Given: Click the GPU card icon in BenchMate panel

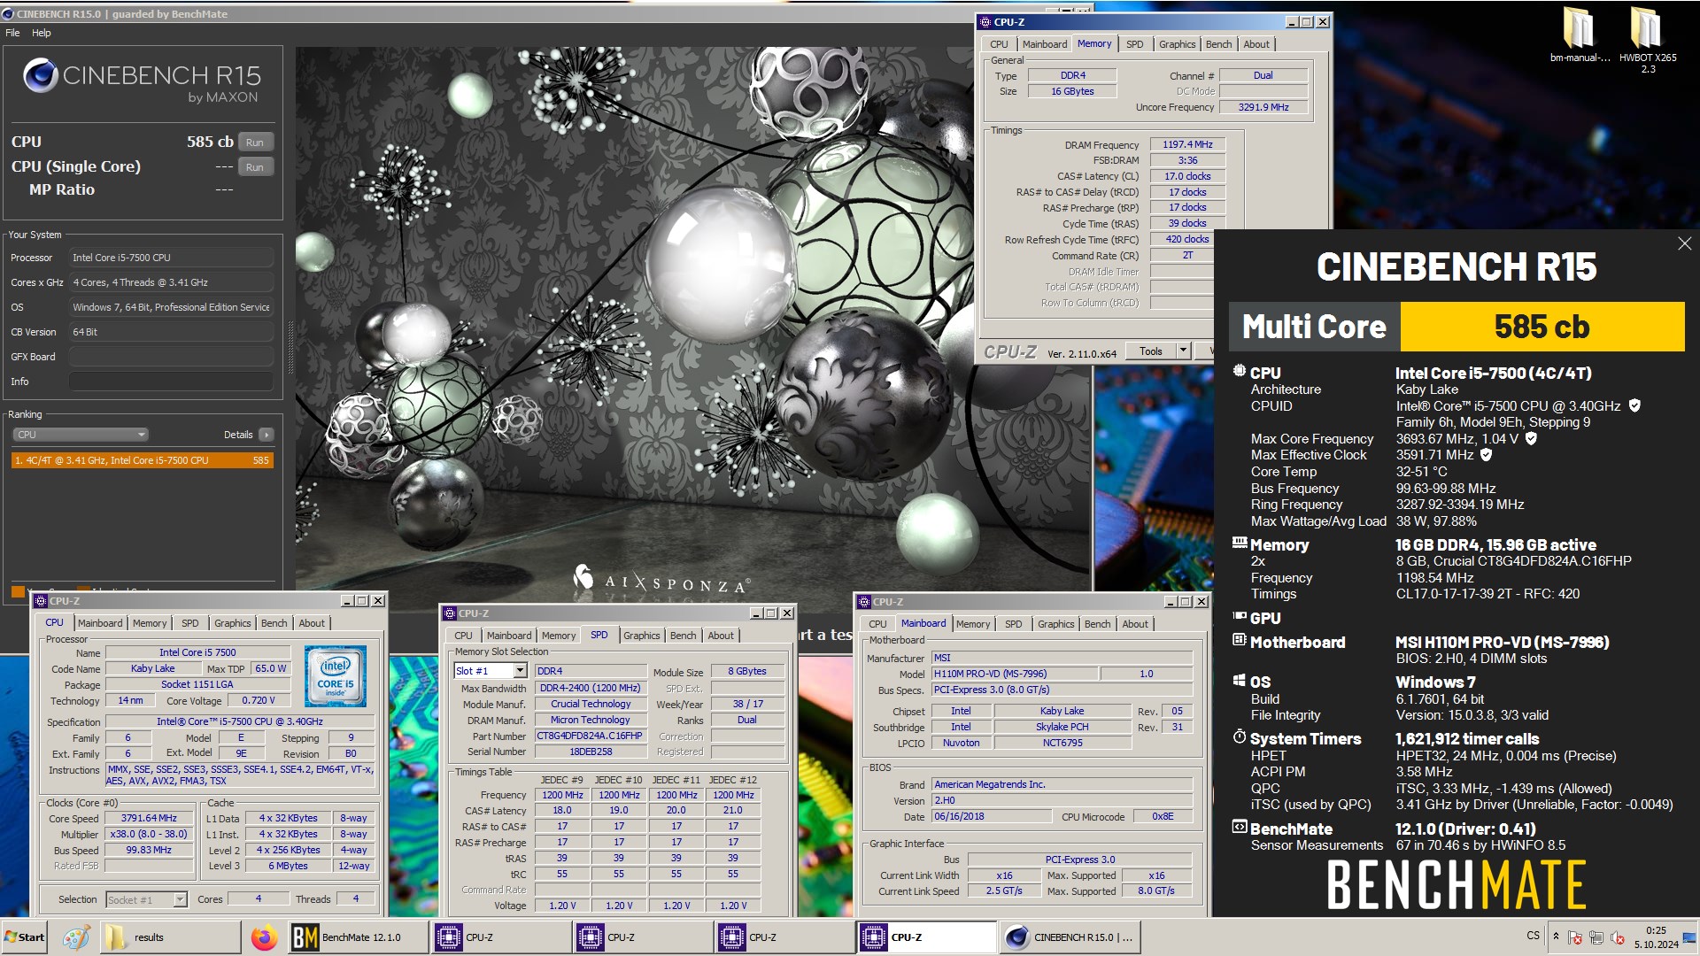Looking at the screenshot, I should (x=1240, y=616).
